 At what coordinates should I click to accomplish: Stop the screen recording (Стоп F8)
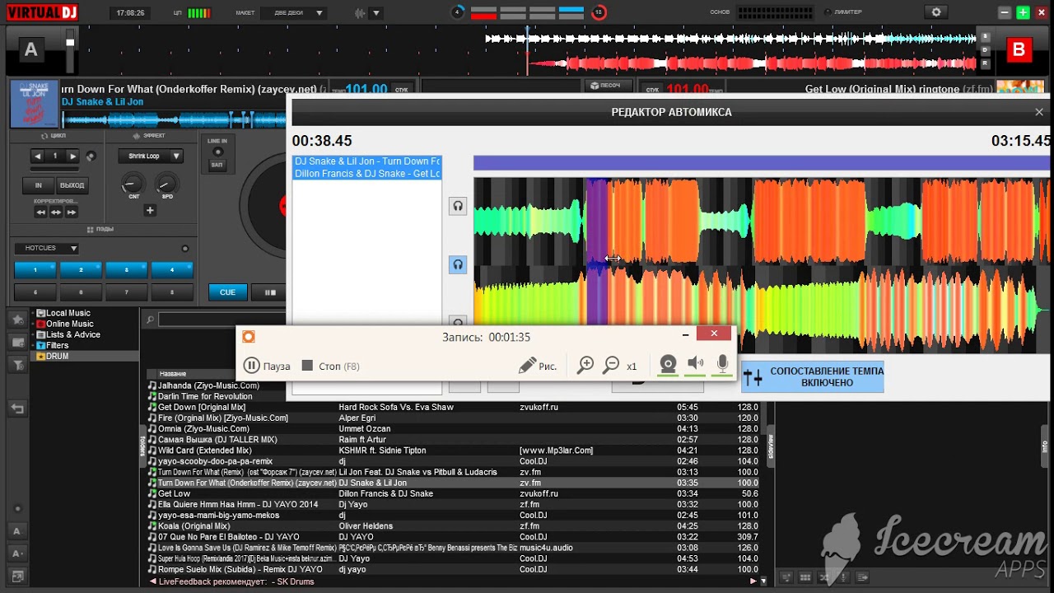(x=330, y=366)
